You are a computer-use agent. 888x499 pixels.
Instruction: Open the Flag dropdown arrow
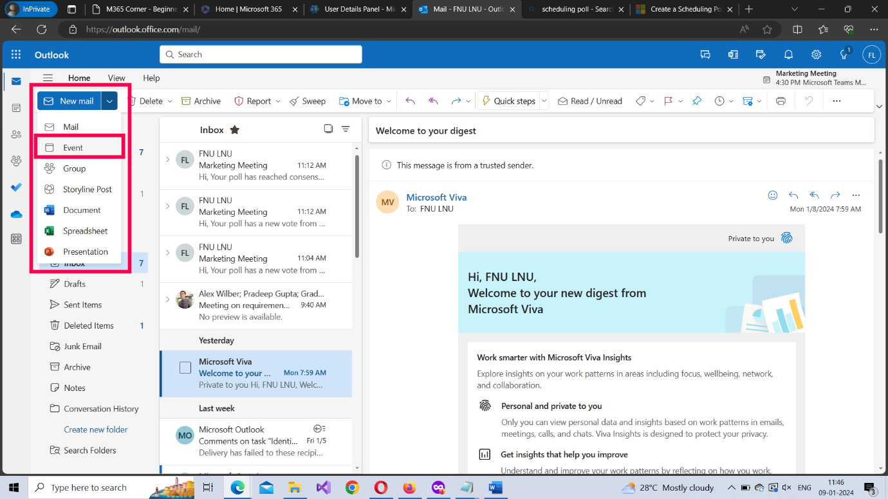[681, 101]
